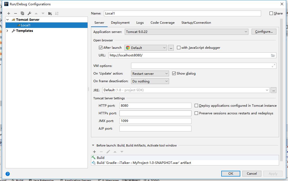Click the URL field folder browse icon
The height and width of the screenshot is (181, 288).
[x=273, y=55]
